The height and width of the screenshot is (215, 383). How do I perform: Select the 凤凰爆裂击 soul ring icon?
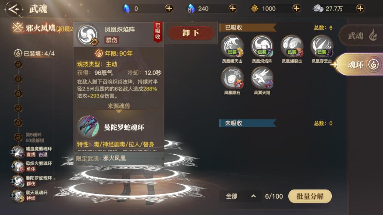(292, 46)
